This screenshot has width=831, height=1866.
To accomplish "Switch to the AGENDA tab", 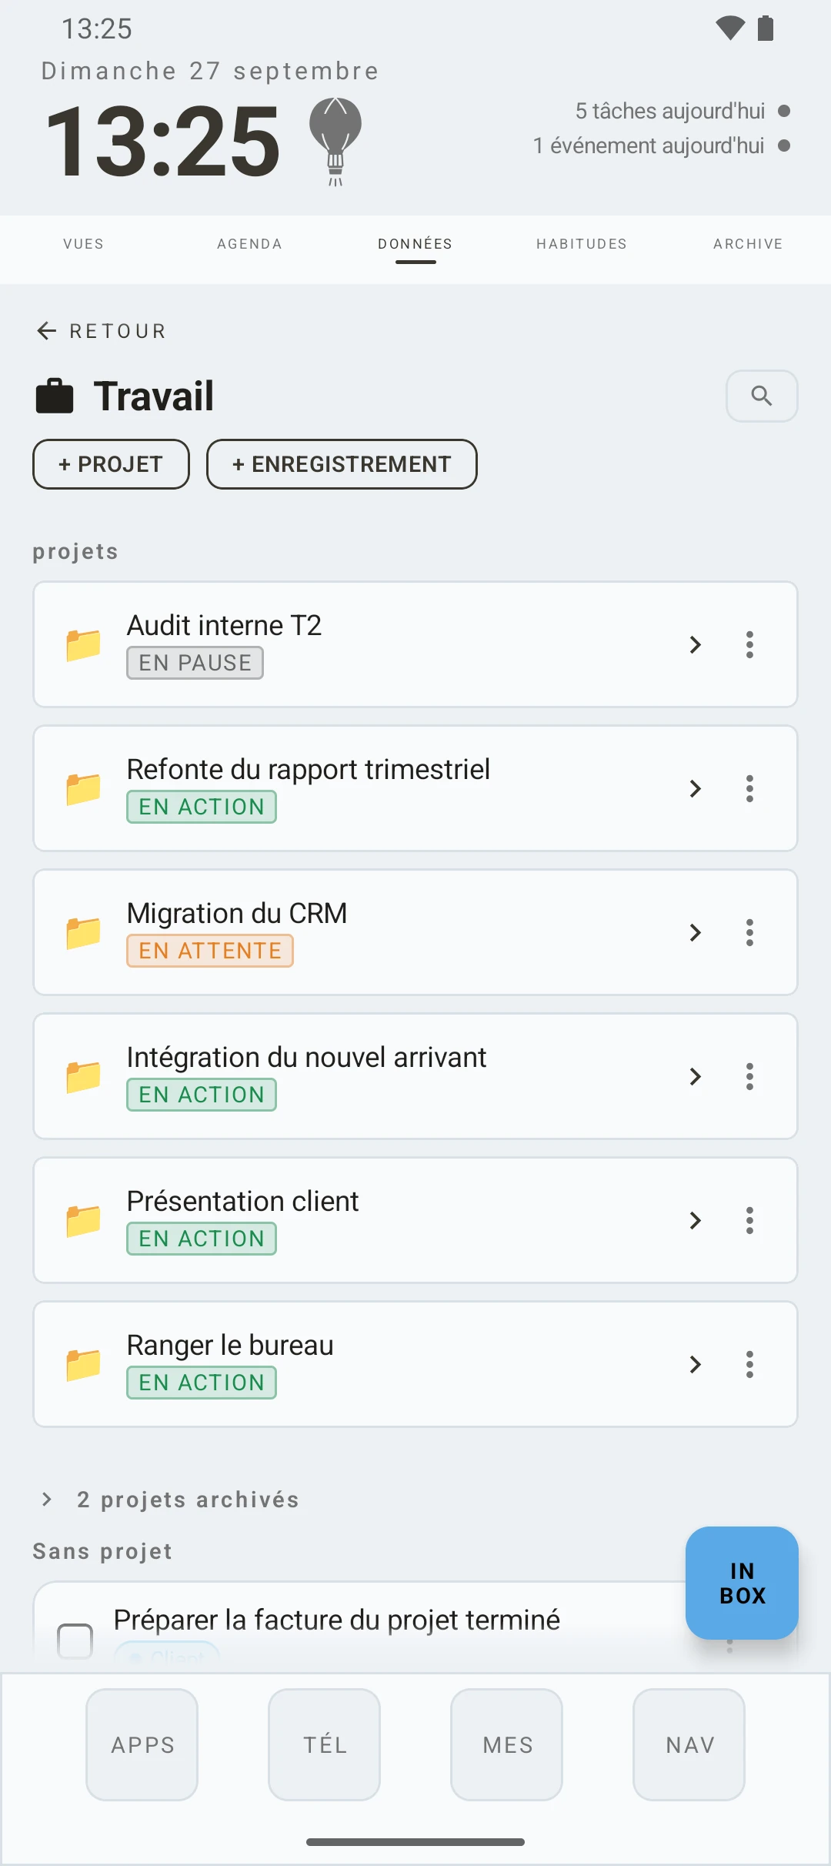I will (249, 244).
